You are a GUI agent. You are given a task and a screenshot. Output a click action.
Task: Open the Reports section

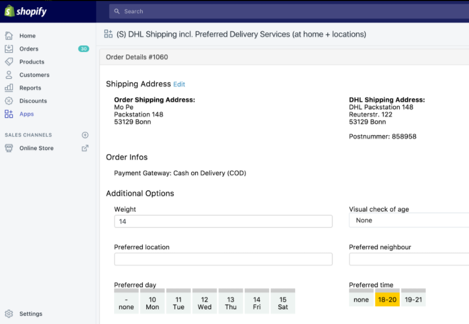tap(30, 88)
